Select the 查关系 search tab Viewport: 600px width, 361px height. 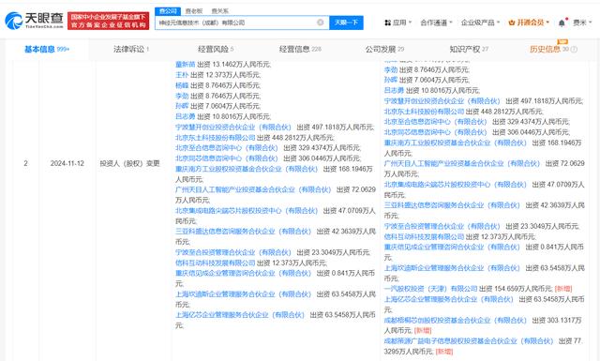(219, 11)
